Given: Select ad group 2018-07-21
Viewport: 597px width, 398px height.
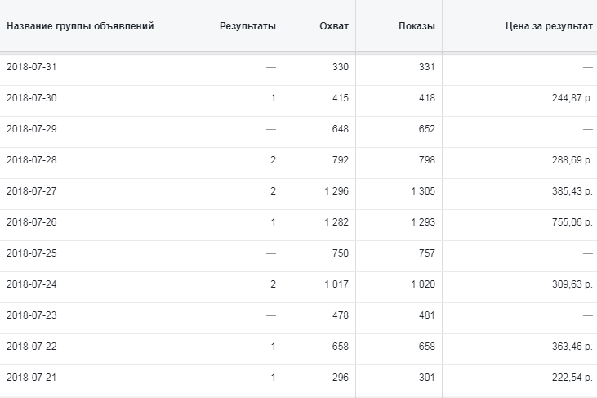Looking at the screenshot, I should point(32,378).
